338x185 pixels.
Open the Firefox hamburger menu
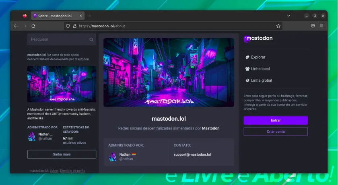tap(322, 26)
